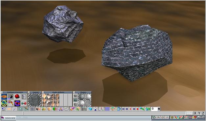Jump to first animation frame
The height and width of the screenshot is (121, 206).
[123, 109]
